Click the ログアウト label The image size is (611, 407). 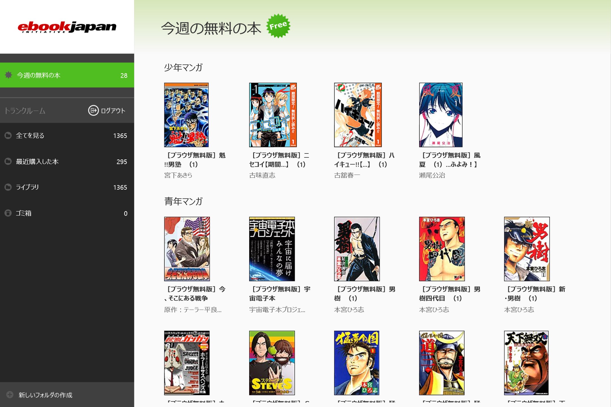coord(113,111)
